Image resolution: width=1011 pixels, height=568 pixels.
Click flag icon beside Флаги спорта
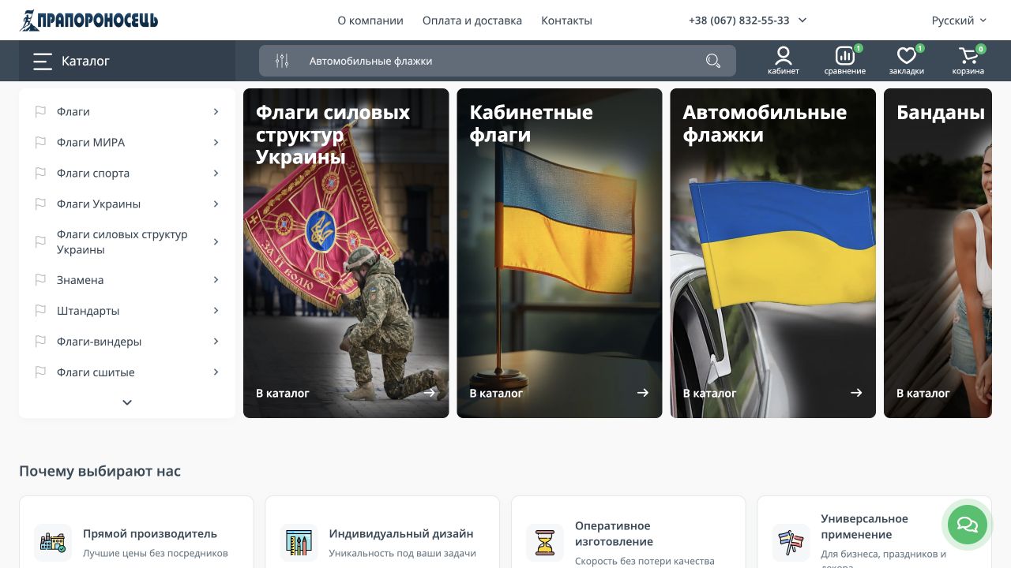(x=40, y=173)
